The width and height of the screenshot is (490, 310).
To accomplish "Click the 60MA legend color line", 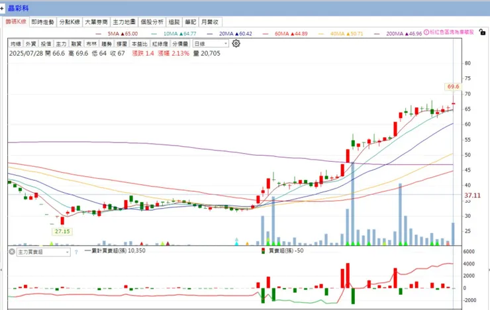I will (x=266, y=34).
